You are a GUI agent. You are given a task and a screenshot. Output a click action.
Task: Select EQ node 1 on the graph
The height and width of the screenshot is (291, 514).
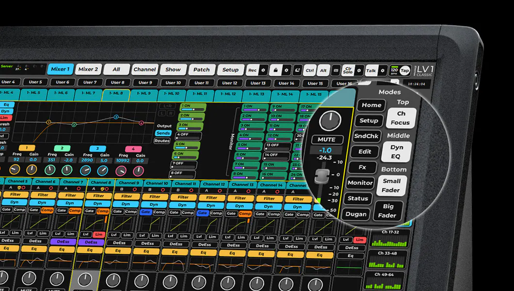pyautogui.click(x=48, y=122)
